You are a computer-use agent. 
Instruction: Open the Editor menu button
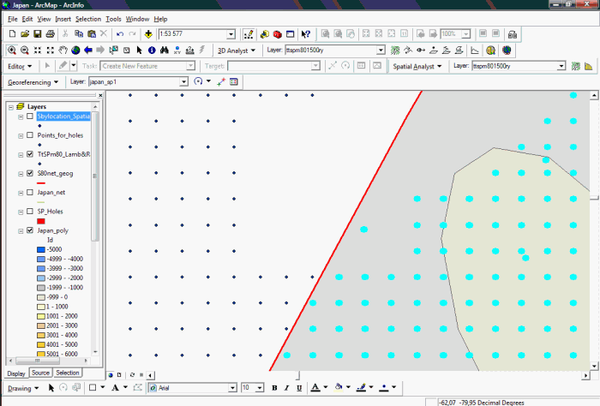pos(19,65)
